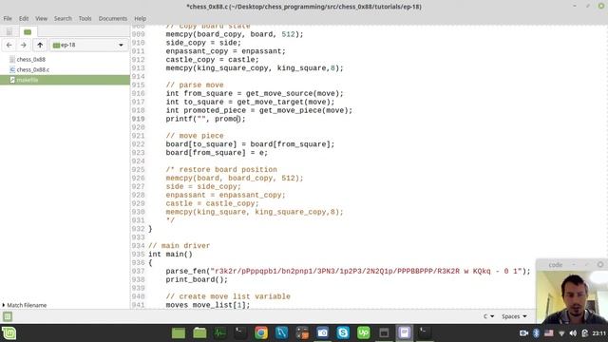
Task: Open the power/battery tray icon
Action: coord(585,333)
